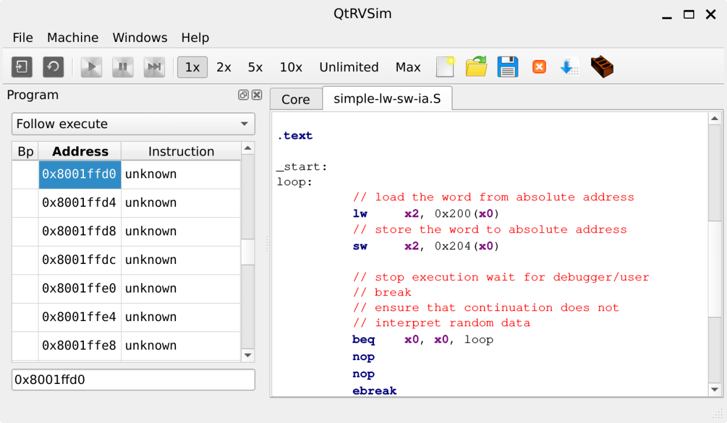
Task: Close source with the orange X icon
Action: [x=539, y=67]
